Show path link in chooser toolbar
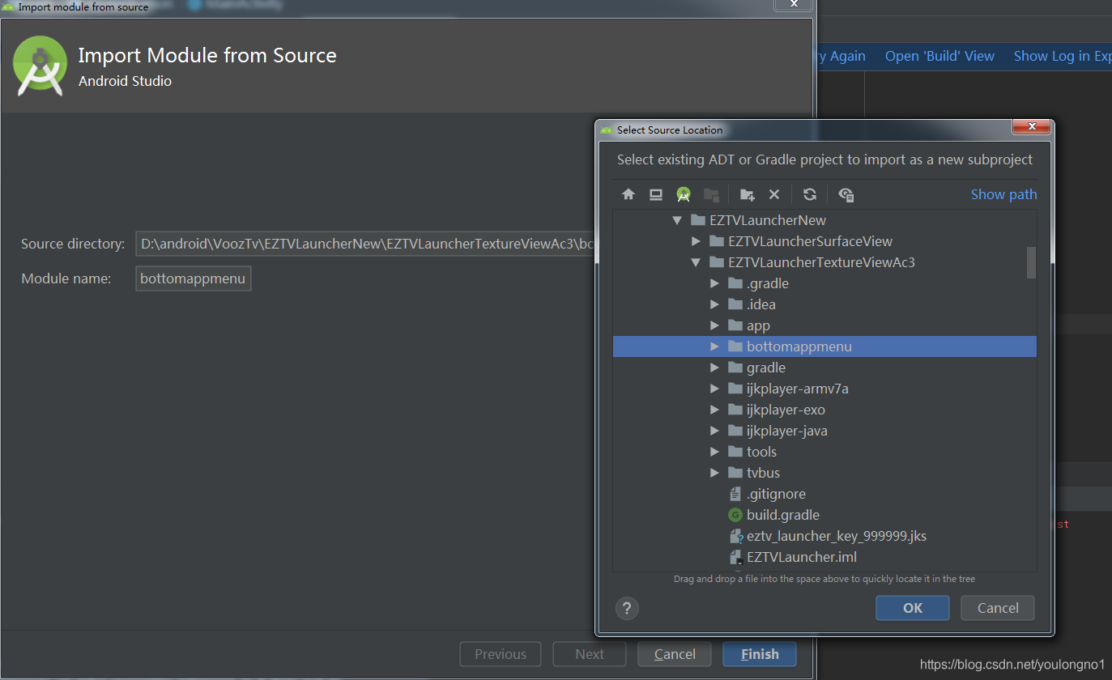 [1003, 194]
